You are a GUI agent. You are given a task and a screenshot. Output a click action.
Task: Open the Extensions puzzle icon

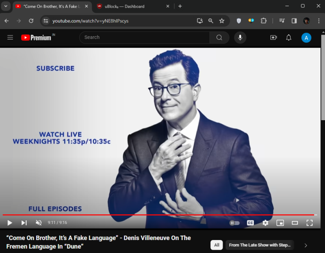[263, 21]
